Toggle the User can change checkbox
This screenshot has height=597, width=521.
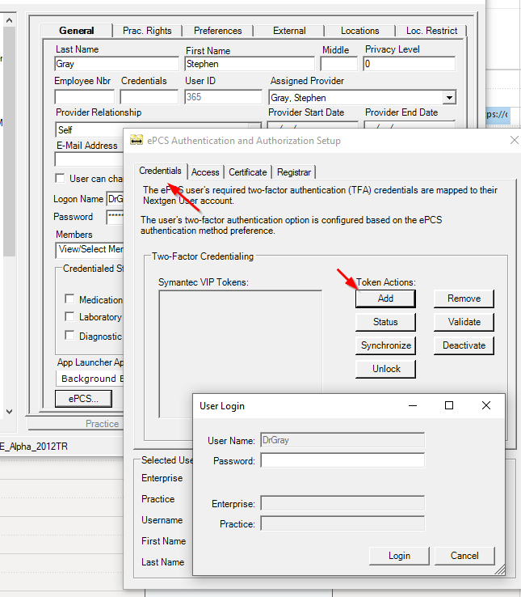tap(60, 178)
